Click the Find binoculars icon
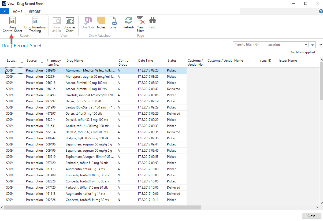Viewport: 323px width, 221px height. point(152,23)
